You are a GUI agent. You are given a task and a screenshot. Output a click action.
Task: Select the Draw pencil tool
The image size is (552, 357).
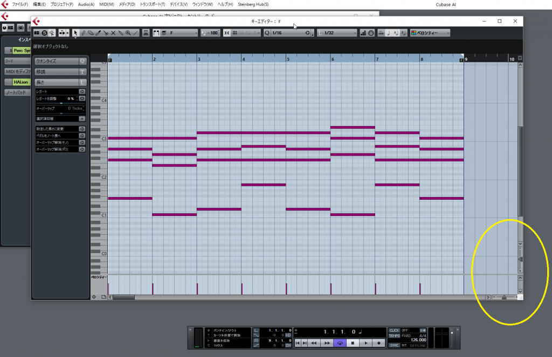(84, 33)
